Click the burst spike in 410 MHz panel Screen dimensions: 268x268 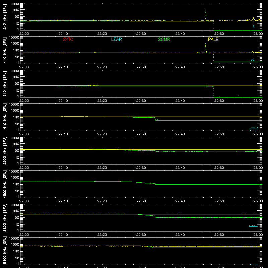(206, 48)
